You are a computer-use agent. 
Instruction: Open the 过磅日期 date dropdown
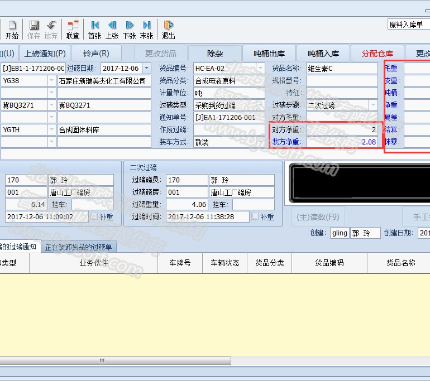click(147, 68)
